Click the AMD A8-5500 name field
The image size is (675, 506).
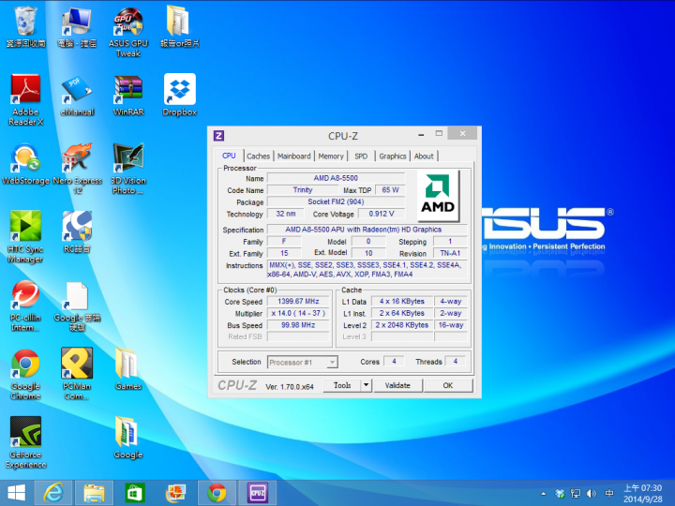click(336, 178)
